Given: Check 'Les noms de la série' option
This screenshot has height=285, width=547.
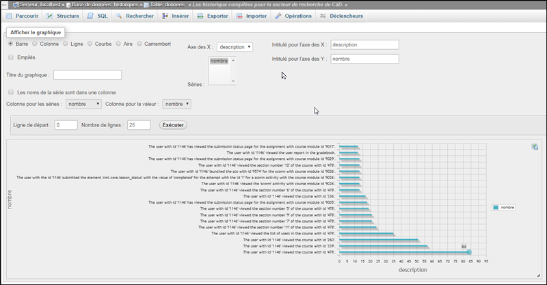Looking at the screenshot, I should tap(10, 92).
